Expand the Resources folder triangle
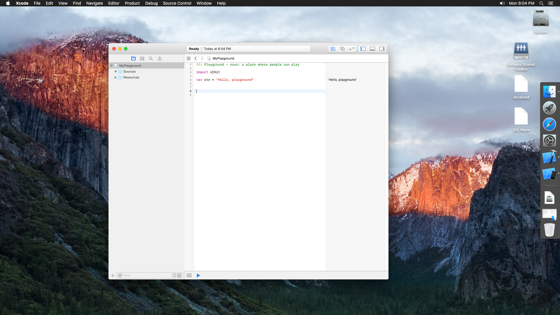 (x=116, y=77)
